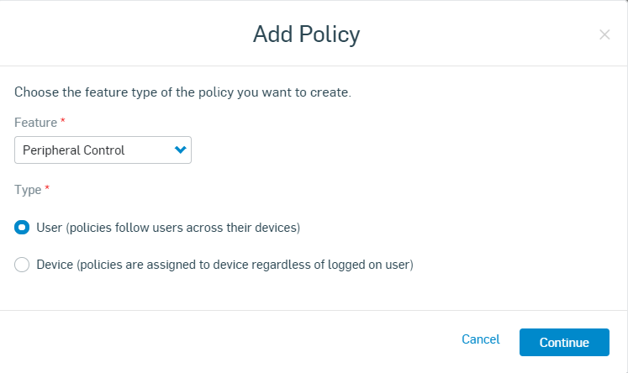Image resolution: width=628 pixels, height=373 pixels.
Task: Click the word 'Device' in second option
Action: [55, 265]
